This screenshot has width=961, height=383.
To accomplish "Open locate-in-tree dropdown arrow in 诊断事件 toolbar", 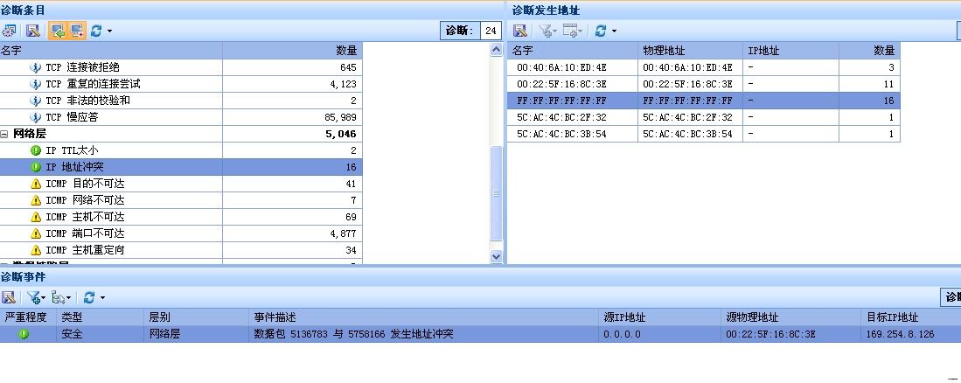I will tap(68, 298).
